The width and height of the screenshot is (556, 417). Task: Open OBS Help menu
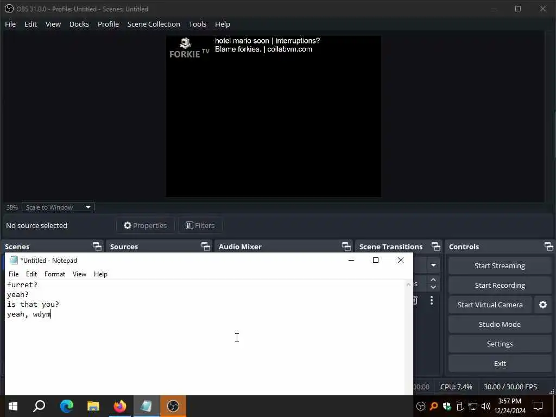click(222, 24)
